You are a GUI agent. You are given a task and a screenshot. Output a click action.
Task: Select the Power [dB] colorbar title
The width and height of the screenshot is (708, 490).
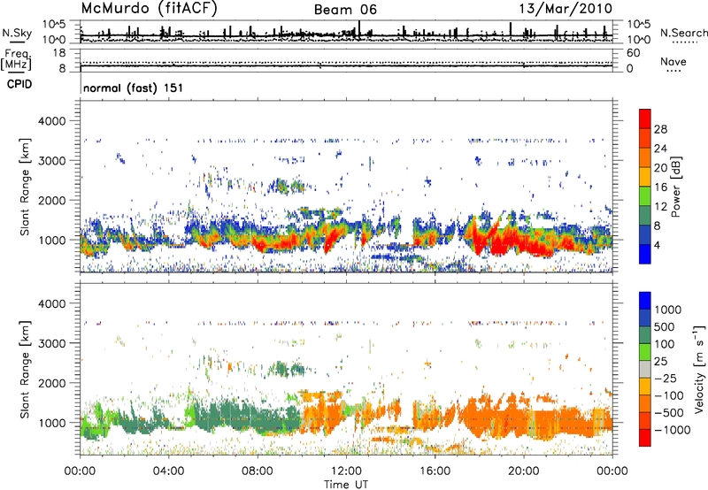(675, 187)
